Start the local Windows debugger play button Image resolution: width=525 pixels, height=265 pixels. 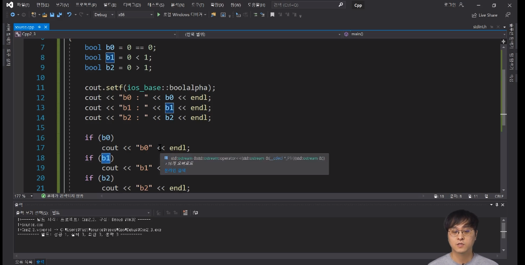[159, 15]
